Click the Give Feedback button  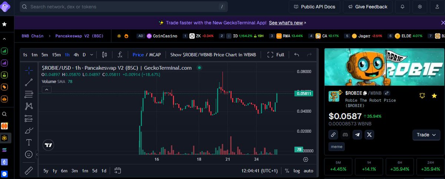click(367, 7)
